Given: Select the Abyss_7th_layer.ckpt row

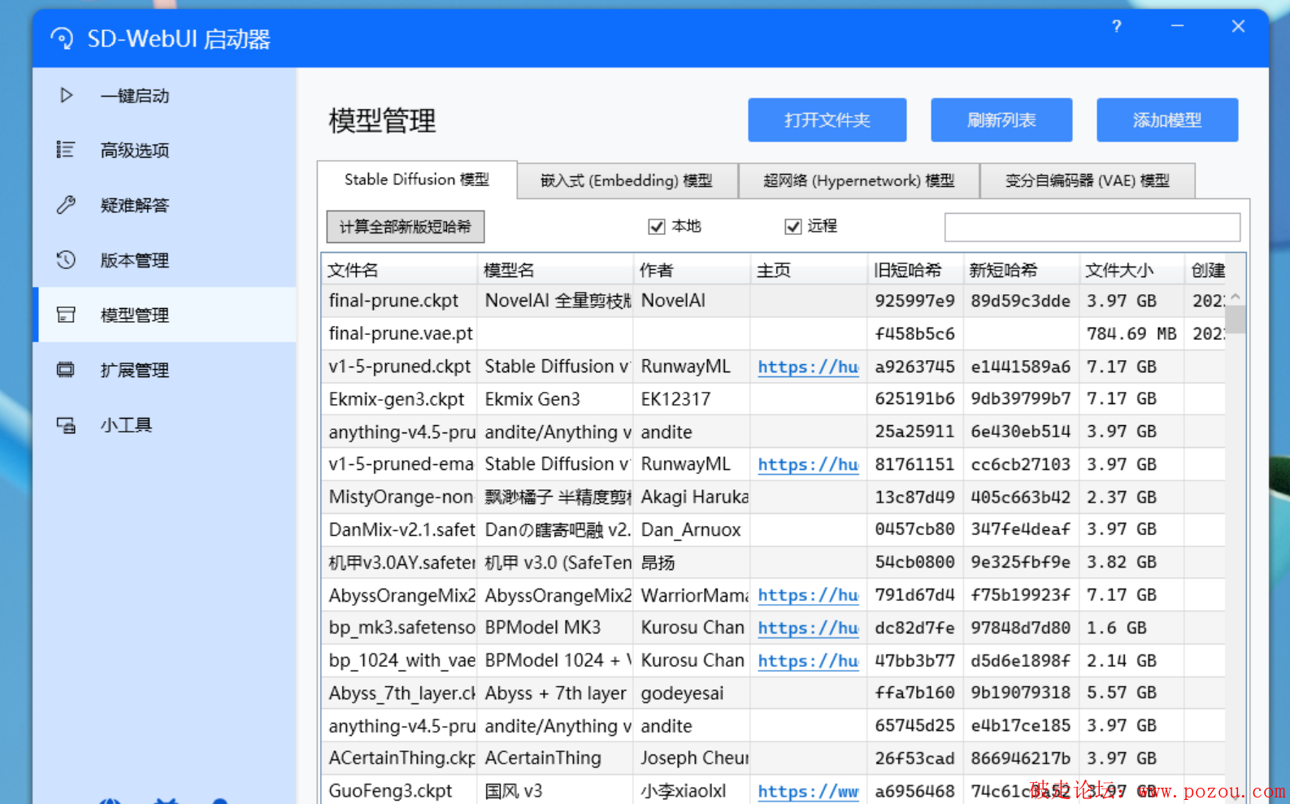Looking at the screenshot, I should coord(773,693).
